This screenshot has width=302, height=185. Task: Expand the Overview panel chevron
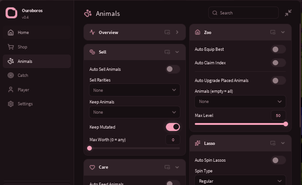[177, 32]
